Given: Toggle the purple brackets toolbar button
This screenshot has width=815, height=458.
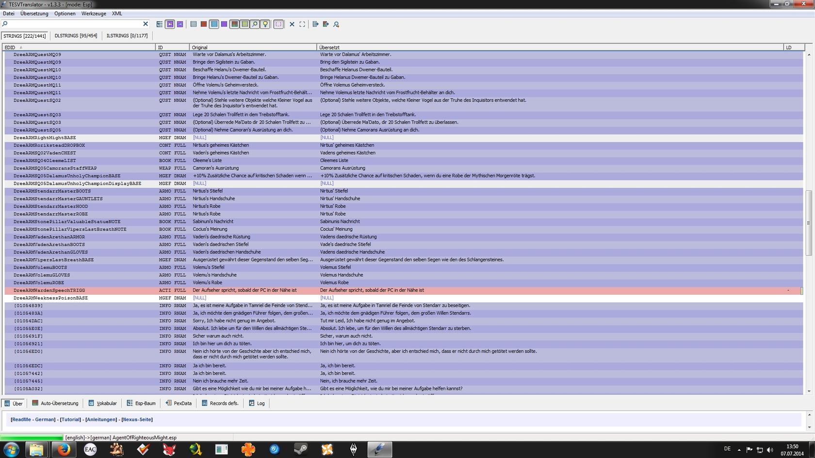Looking at the screenshot, I should coord(278,24).
